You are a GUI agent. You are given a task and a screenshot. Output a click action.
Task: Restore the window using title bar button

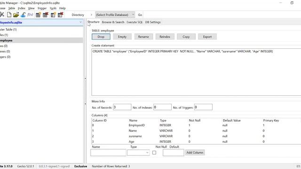click(x=292, y=3)
